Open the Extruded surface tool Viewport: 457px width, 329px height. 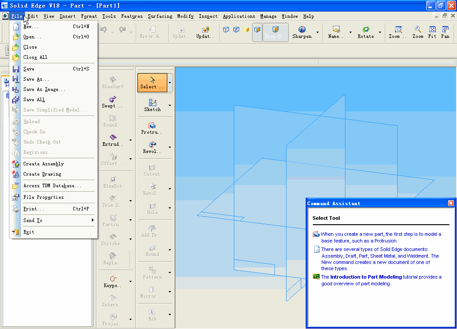(112, 140)
